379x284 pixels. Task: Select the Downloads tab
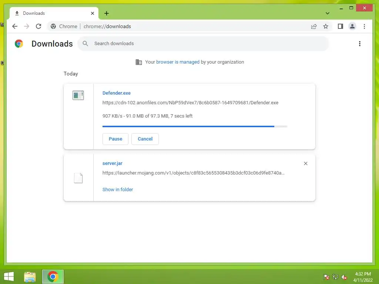[x=54, y=13]
